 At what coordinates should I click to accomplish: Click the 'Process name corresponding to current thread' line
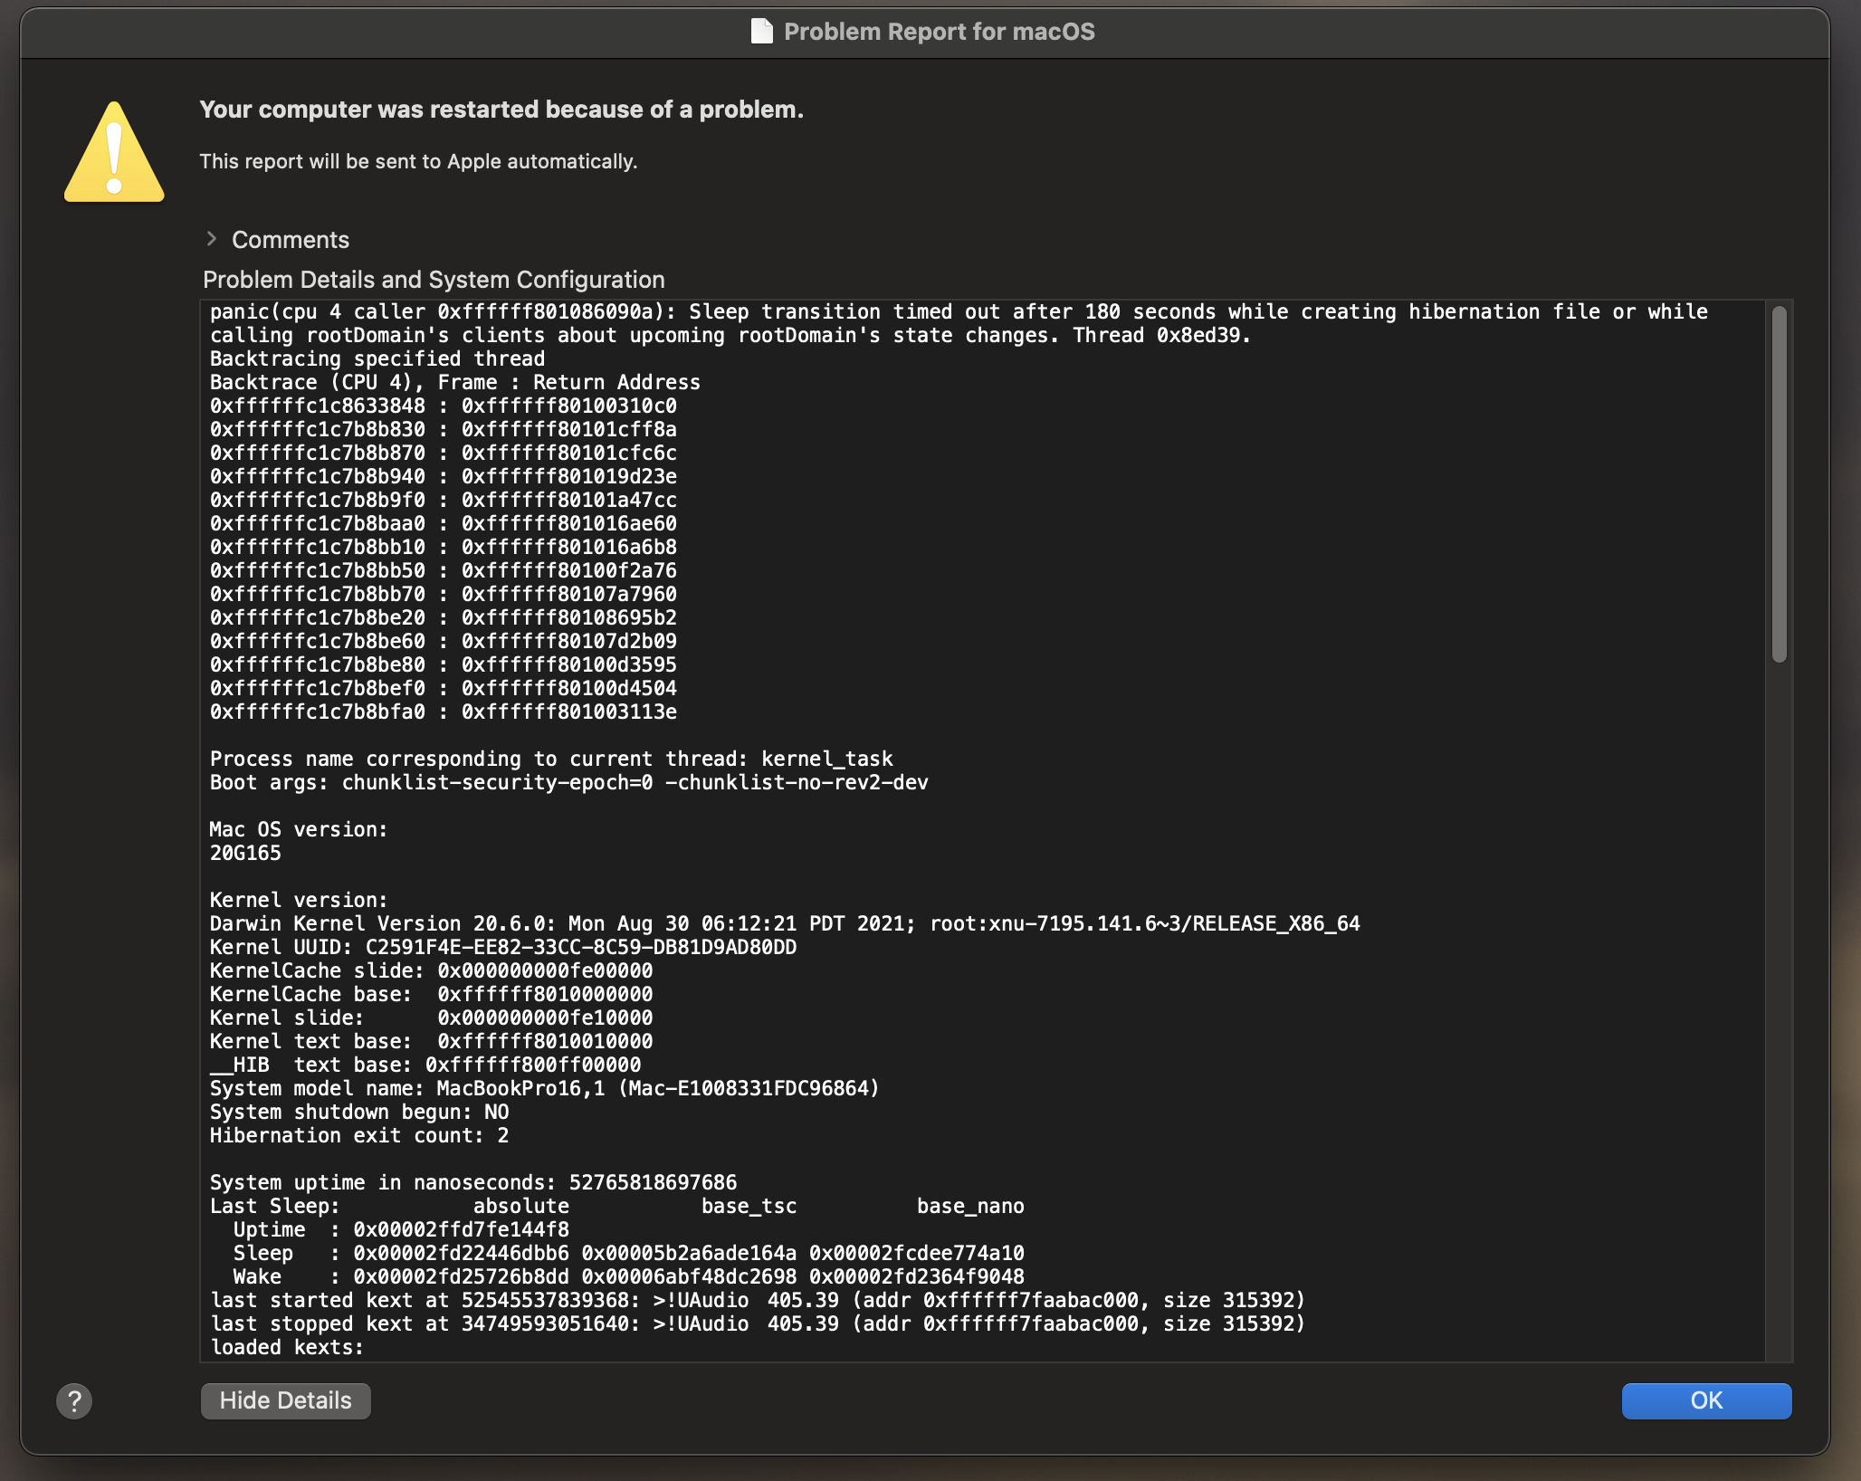[x=551, y=759]
